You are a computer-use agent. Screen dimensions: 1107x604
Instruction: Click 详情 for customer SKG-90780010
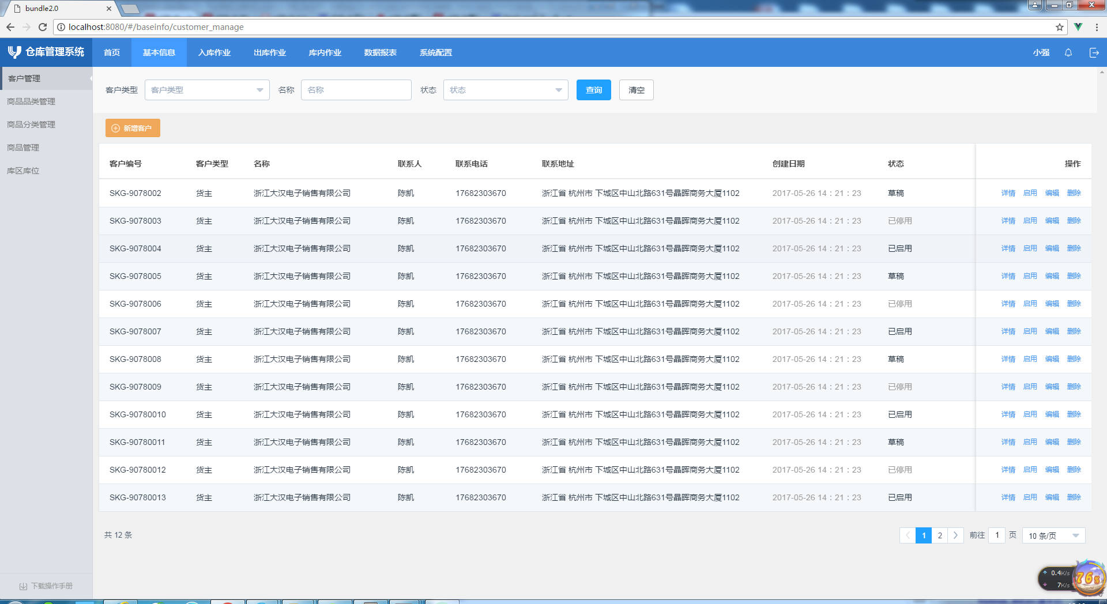(1008, 414)
